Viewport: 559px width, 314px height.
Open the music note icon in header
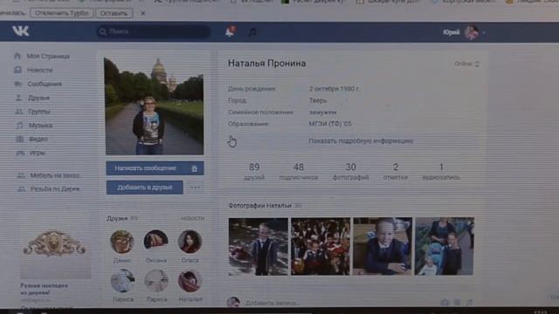point(252,32)
